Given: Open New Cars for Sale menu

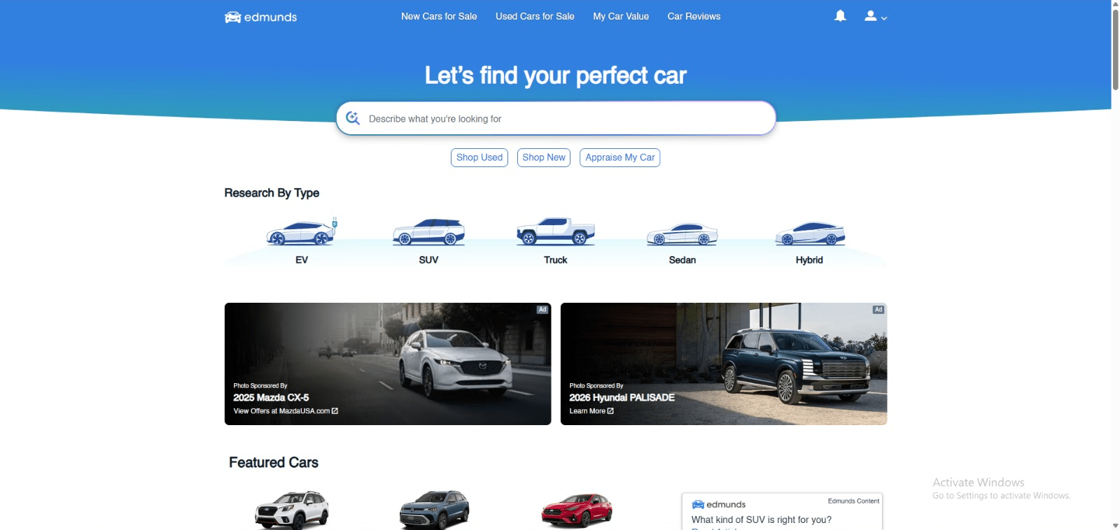Looking at the screenshot, I should click(x=439, y=16).
